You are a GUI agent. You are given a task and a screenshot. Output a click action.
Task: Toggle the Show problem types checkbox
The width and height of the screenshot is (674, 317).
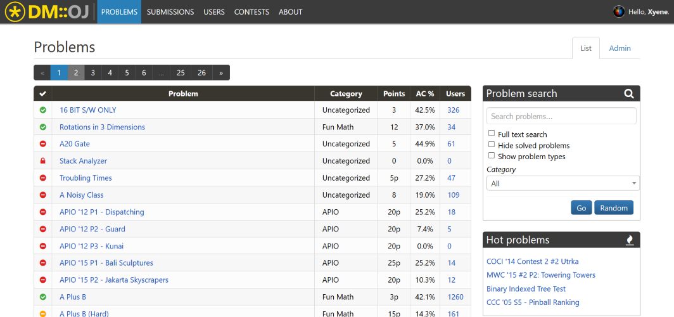(x=492, y=156)
